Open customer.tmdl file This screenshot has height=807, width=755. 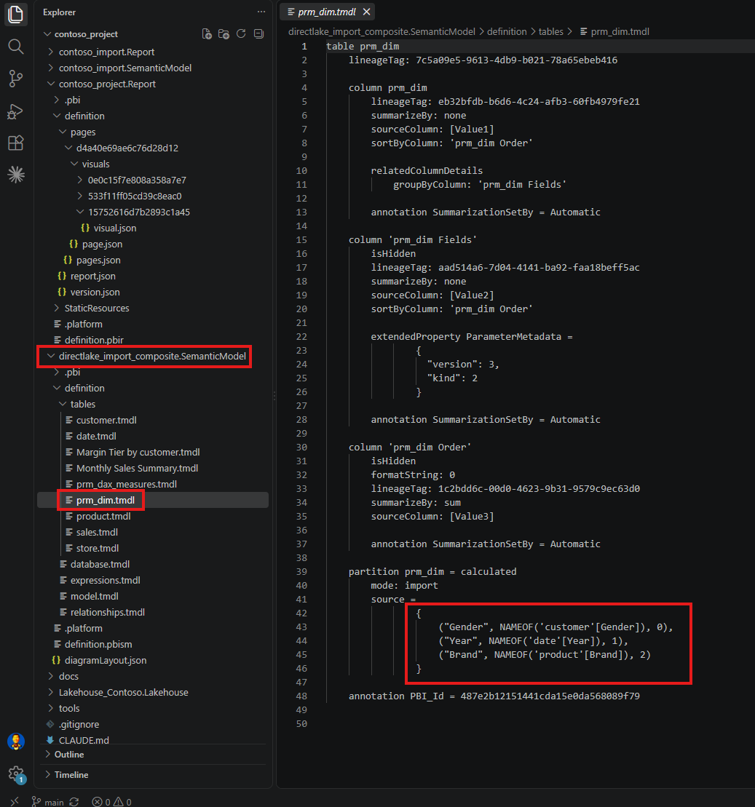(x=106, y=420)
